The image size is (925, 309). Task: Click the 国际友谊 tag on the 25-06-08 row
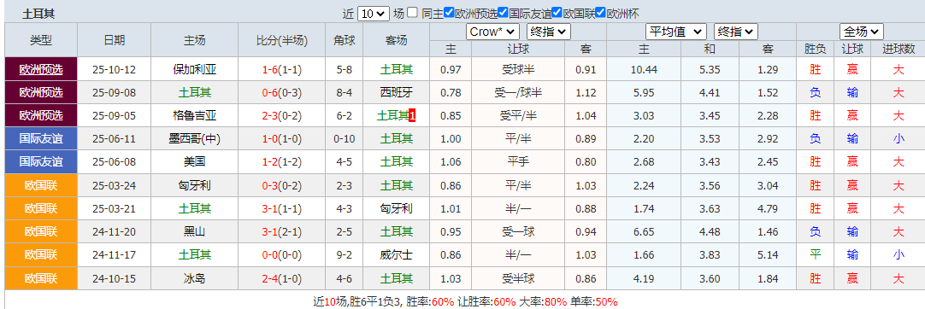point(41,162)
